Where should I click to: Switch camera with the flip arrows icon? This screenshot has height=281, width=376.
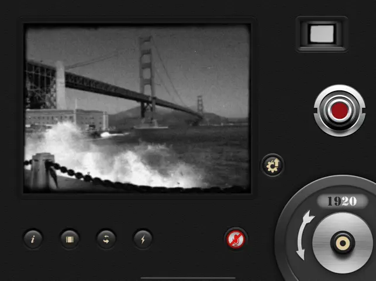[x=106, y=239]
